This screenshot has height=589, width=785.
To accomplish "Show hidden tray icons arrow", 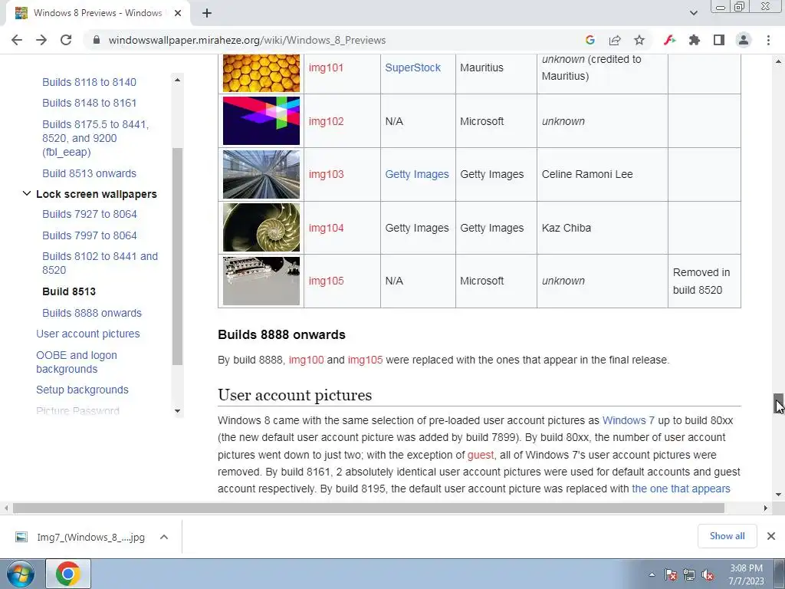I will [x=652, y=574].
